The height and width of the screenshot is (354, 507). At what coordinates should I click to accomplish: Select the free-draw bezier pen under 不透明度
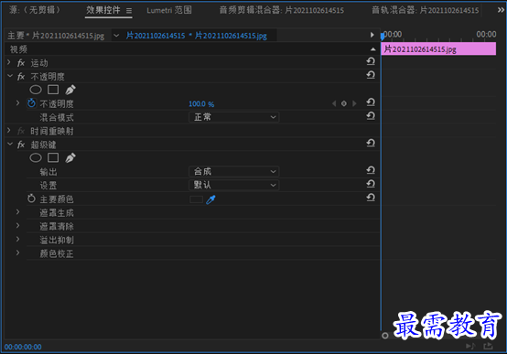[x=70, y=90]
